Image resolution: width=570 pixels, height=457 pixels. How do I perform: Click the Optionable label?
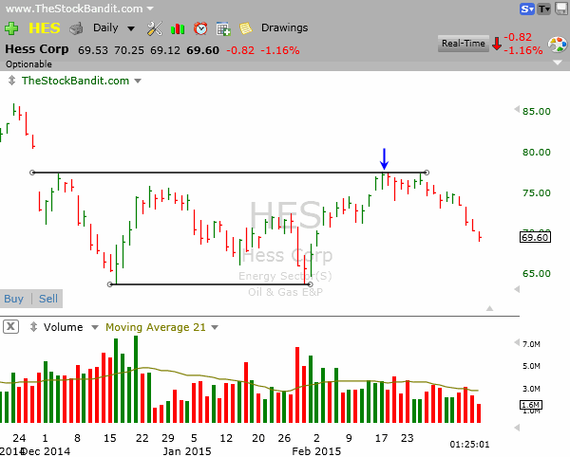click(x=28, y=64)
